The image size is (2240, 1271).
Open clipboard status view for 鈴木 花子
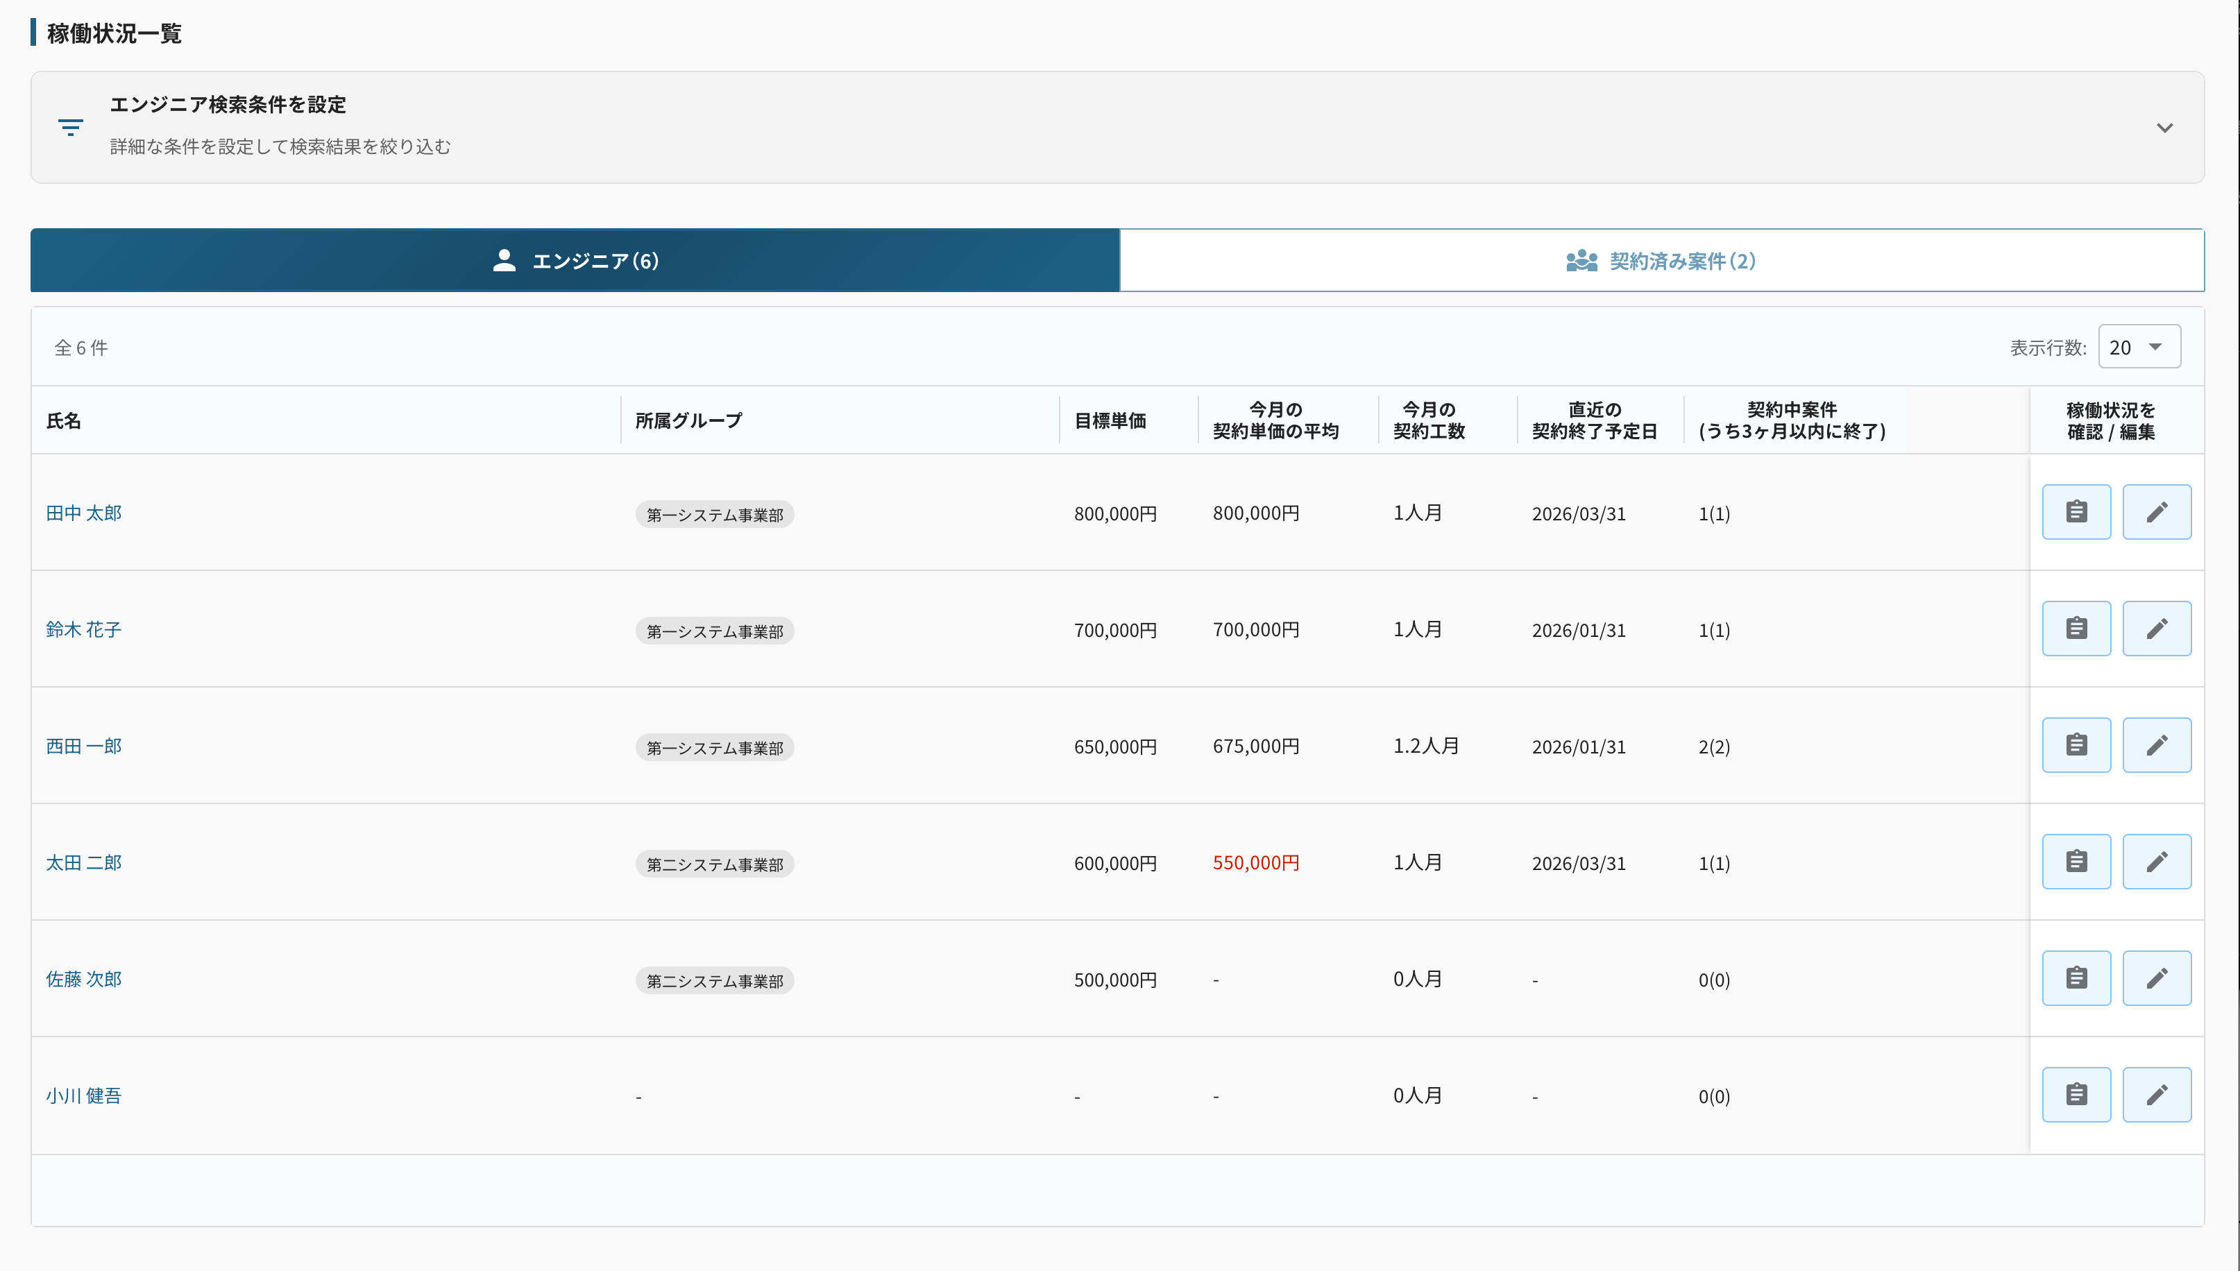point(2076,629)
